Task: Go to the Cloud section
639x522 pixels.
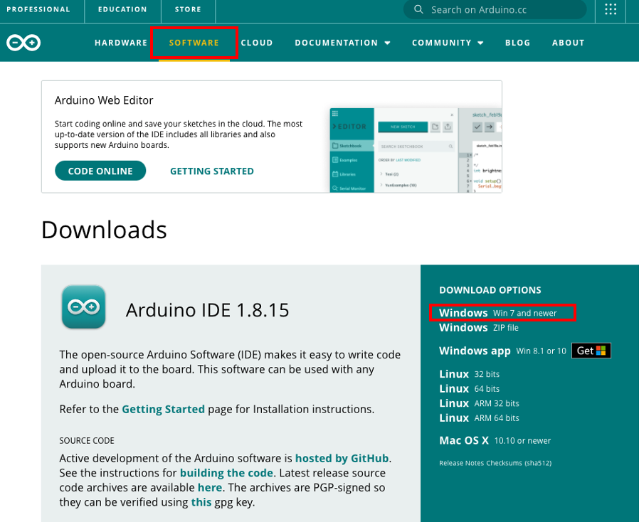Action: (x=257, y=43)
